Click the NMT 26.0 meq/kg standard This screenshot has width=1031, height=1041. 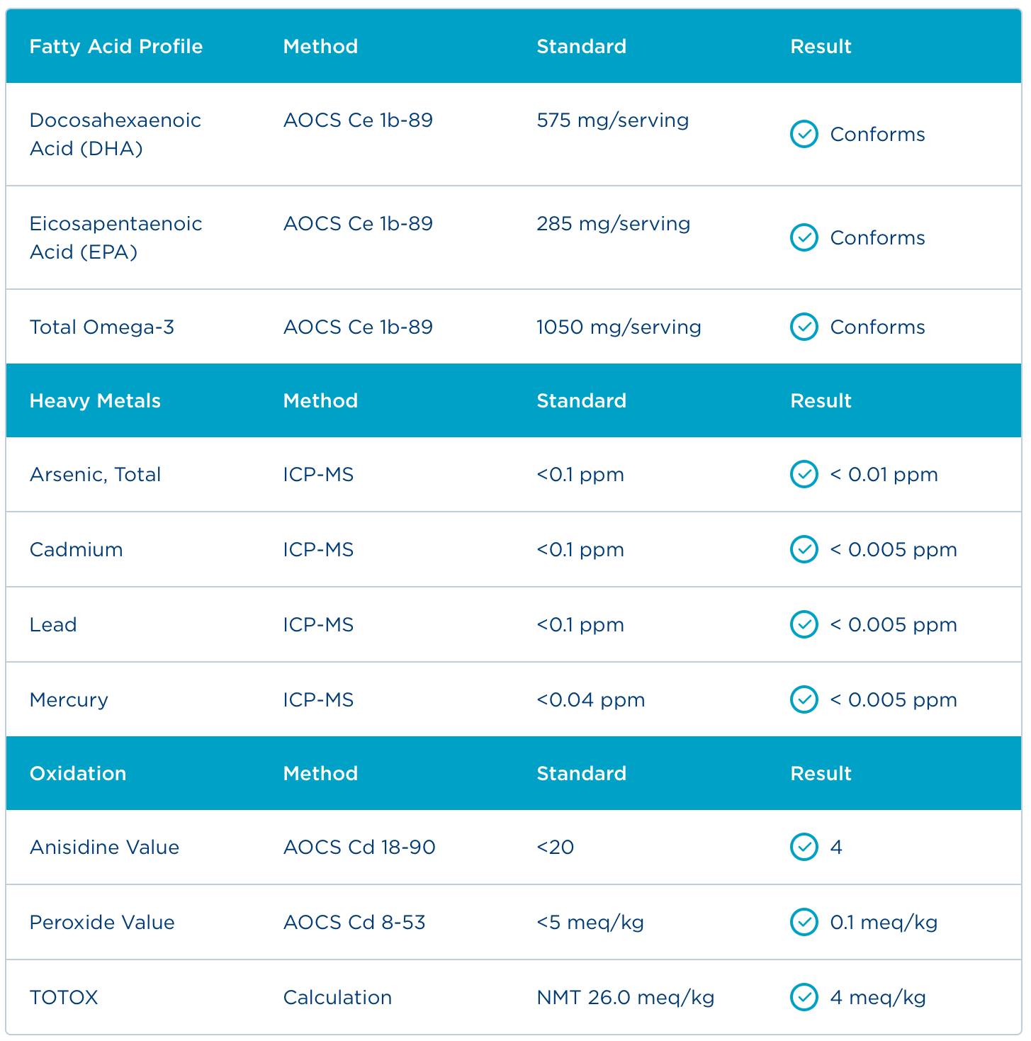[625, 998]
